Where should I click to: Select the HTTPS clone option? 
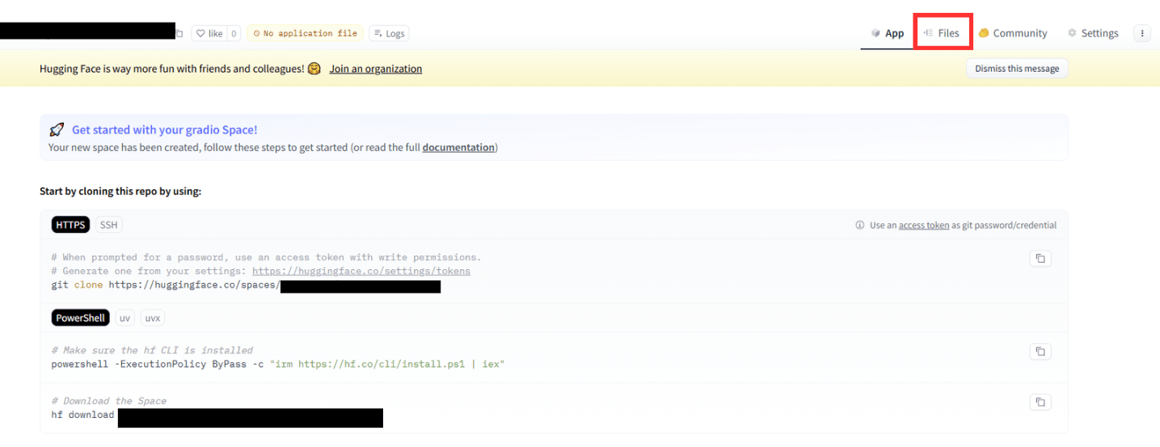click(x=71, y=225)
